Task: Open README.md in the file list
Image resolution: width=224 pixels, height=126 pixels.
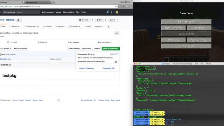Action: tap(5, 59)
